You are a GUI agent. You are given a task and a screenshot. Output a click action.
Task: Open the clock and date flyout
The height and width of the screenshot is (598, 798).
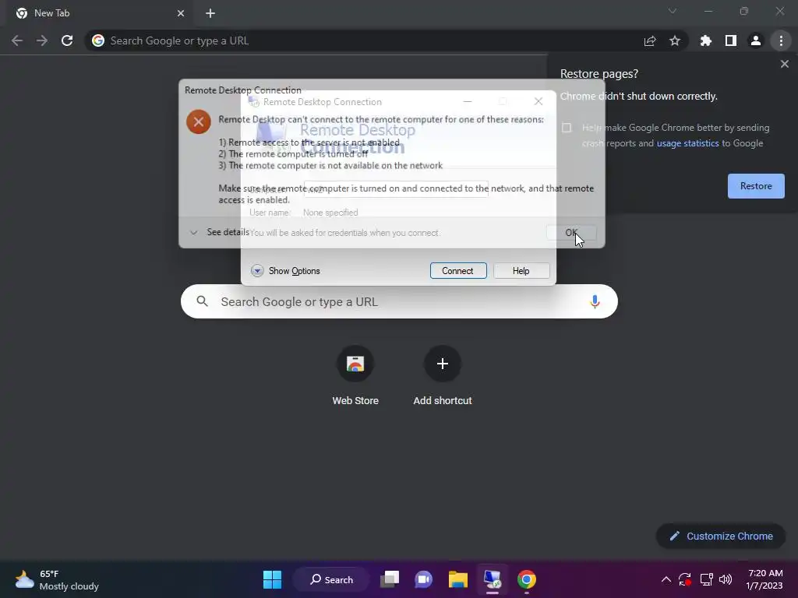click(764, 579)
